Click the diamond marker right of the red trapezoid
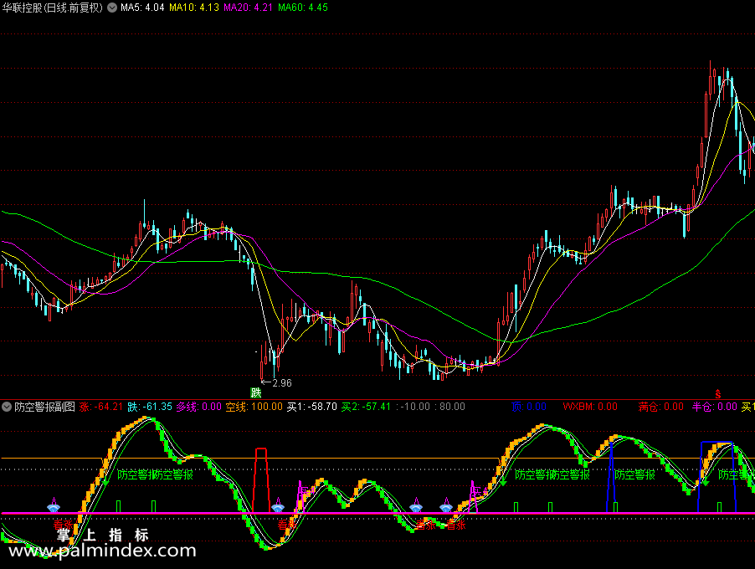Image resolution: width=755 pixels, height=569 pixels. (x=278, y=506)
